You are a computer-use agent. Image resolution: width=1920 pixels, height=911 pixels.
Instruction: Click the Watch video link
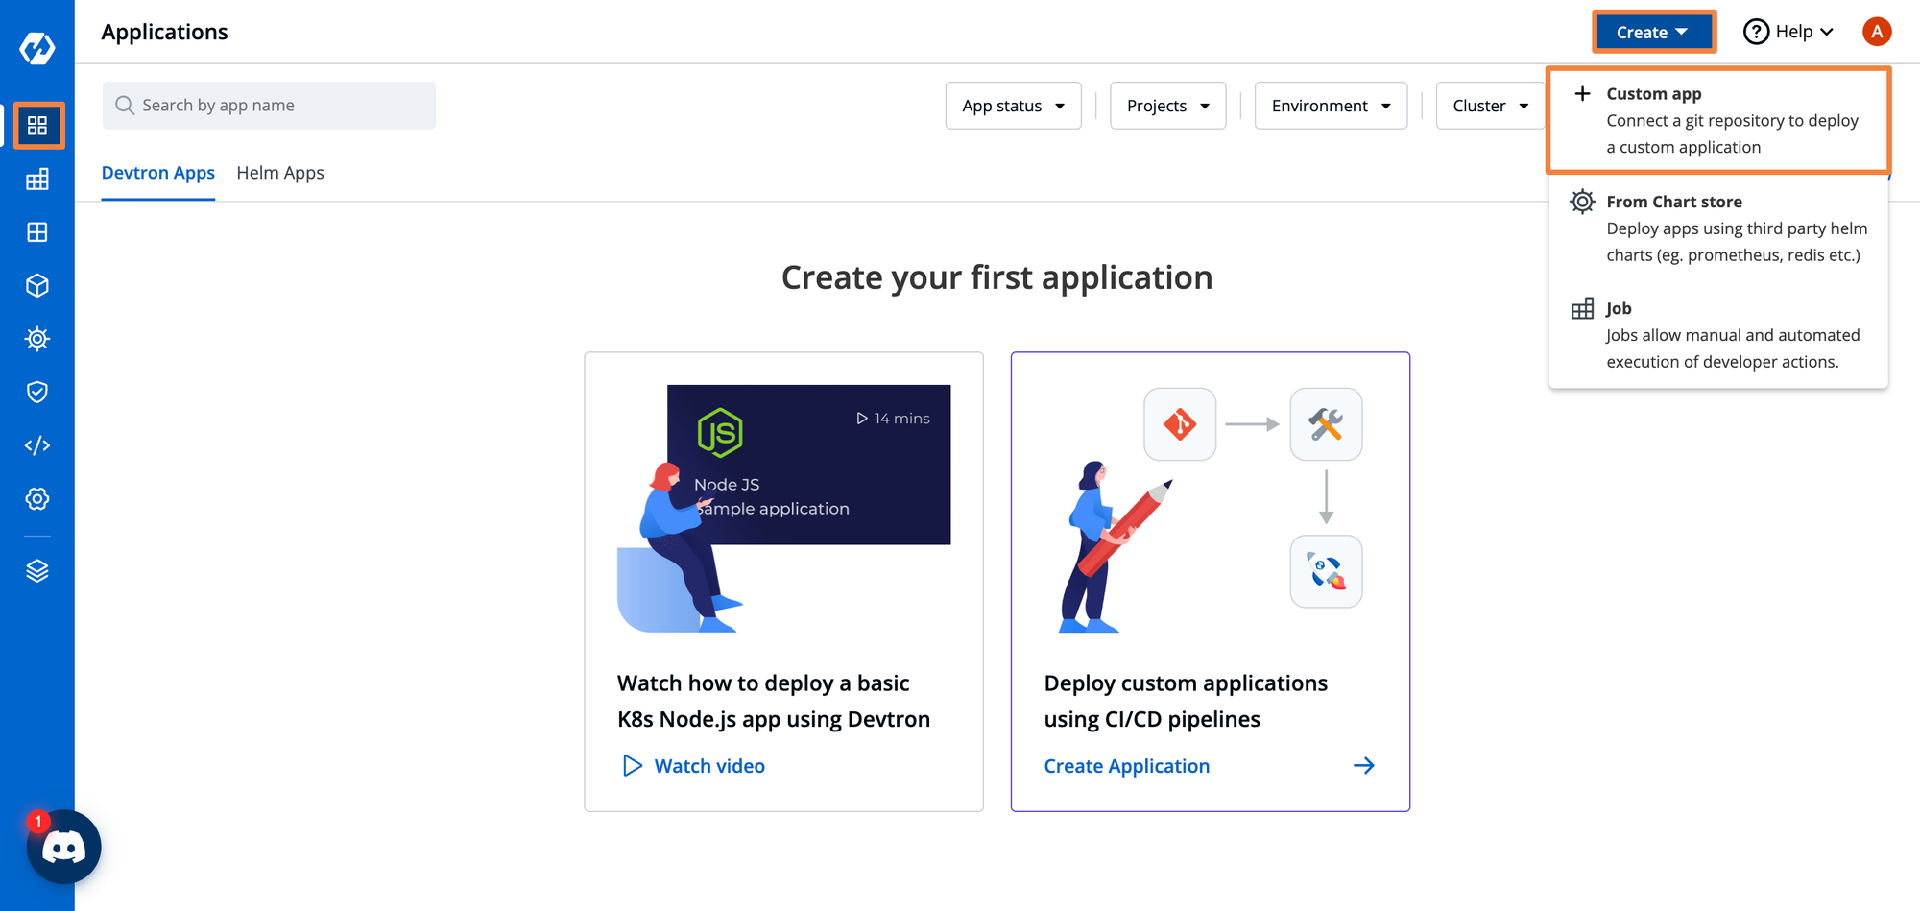pyautogui.click(x=709, y=766)
